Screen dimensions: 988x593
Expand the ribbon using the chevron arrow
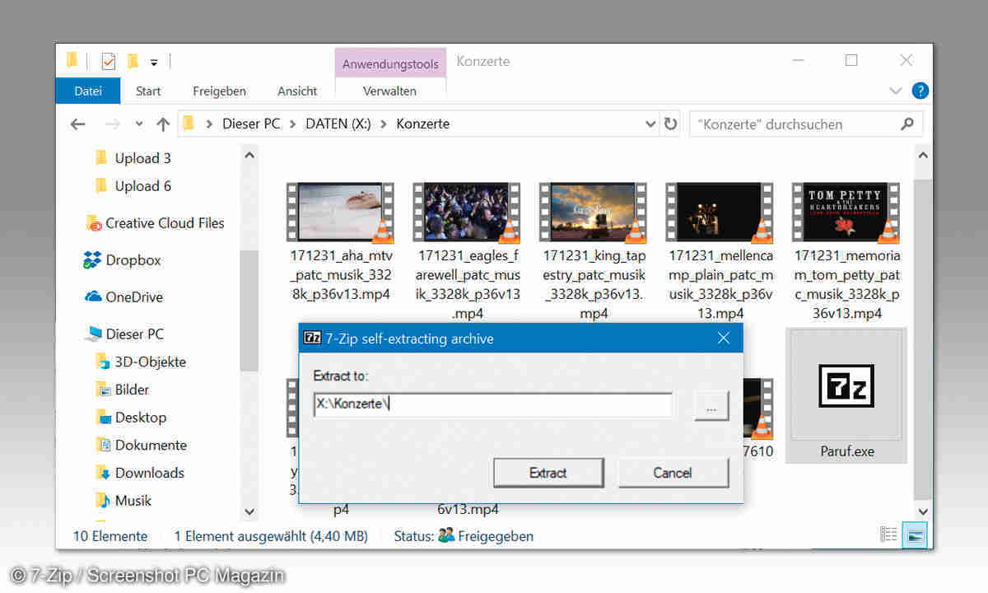point(897,91)
